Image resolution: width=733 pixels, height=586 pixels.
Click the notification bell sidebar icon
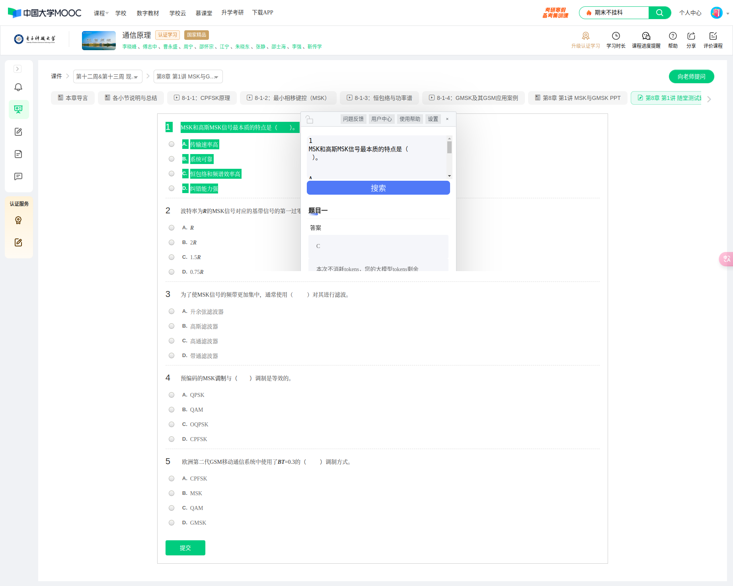point(18,87)
